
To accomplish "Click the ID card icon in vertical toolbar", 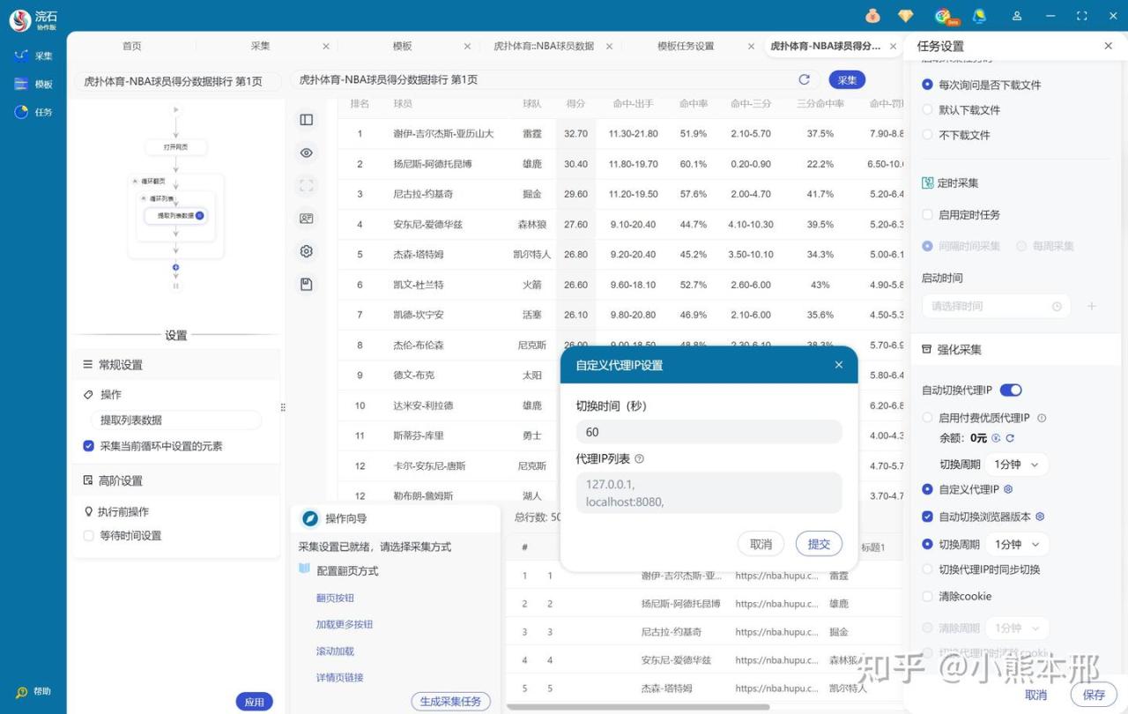I will tap(307, 218).
